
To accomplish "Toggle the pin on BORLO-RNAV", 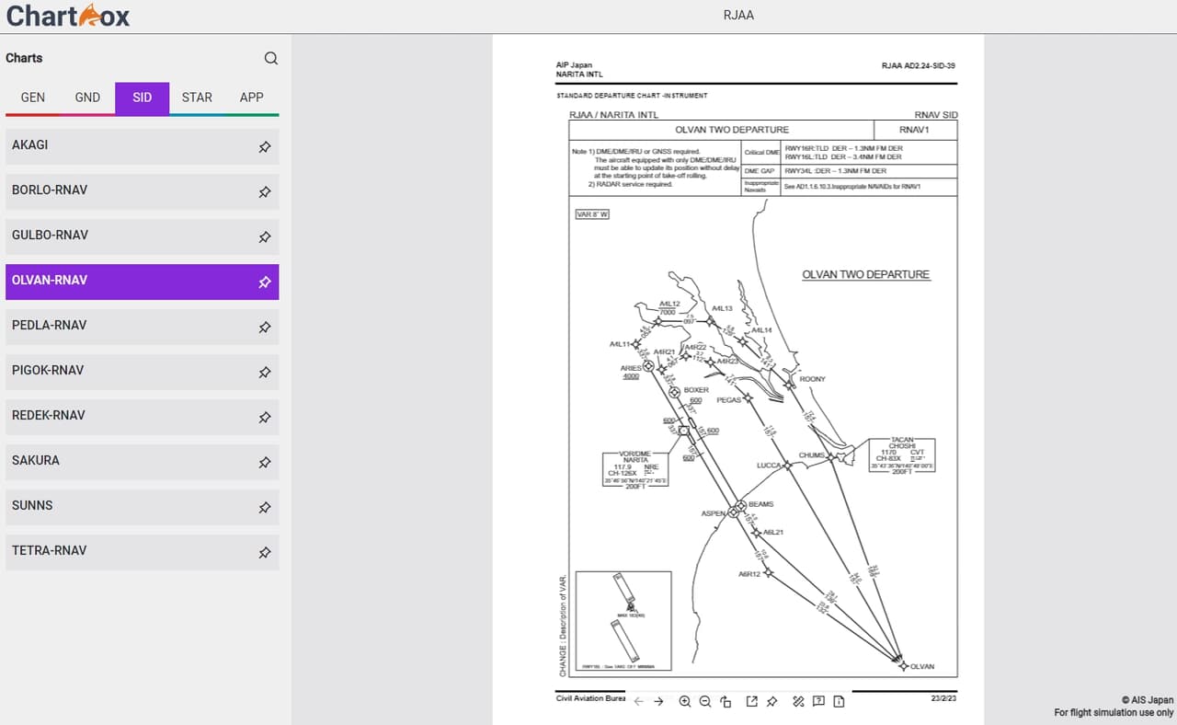I will click(x=265, y=191).
